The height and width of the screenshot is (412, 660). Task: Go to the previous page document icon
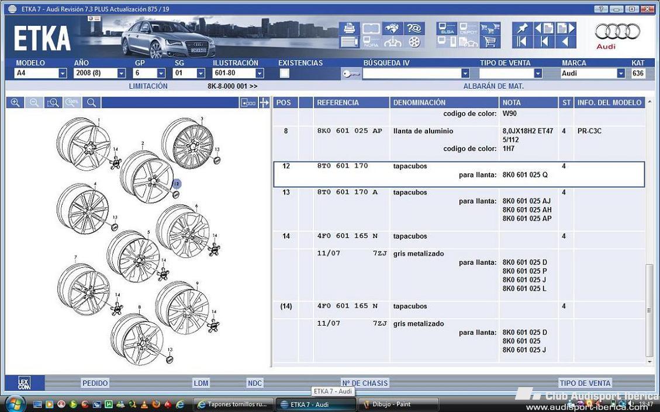(x=544, y=28)
